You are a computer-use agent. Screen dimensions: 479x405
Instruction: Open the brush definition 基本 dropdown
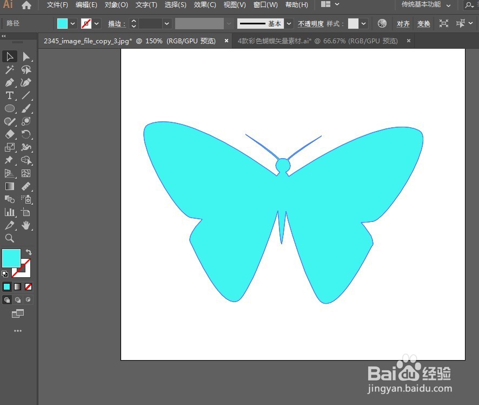289,24
